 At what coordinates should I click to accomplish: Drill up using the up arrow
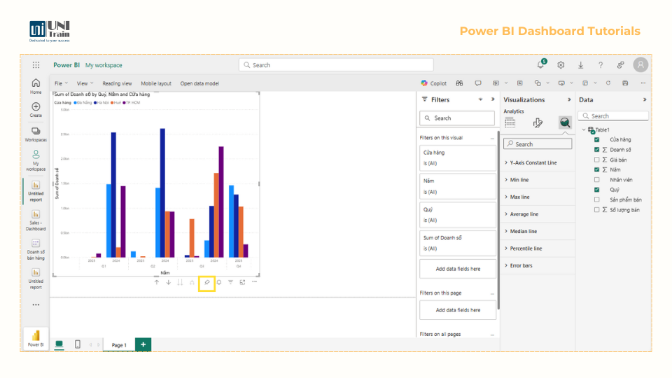tap(157, 282)
